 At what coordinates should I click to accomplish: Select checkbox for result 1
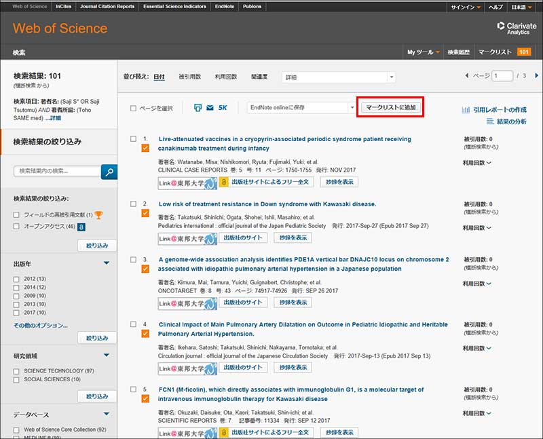point(133,139)
